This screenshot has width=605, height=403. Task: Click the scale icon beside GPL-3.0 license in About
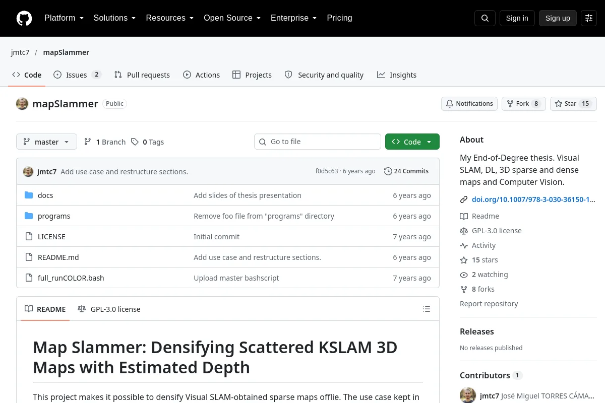[x=464, y=231]
